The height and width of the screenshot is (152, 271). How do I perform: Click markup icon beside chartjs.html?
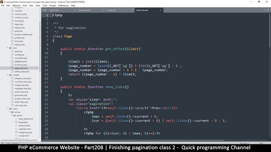pos(17,136)
